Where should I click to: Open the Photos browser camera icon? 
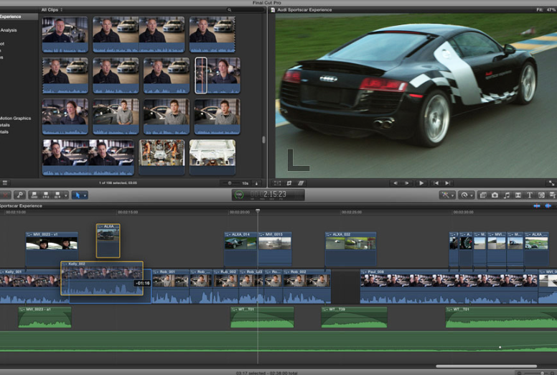coord(495,195)
